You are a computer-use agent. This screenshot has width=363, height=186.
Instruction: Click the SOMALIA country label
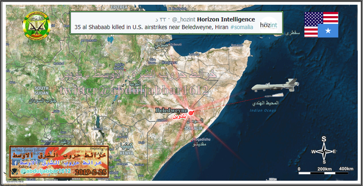[193, 128]
